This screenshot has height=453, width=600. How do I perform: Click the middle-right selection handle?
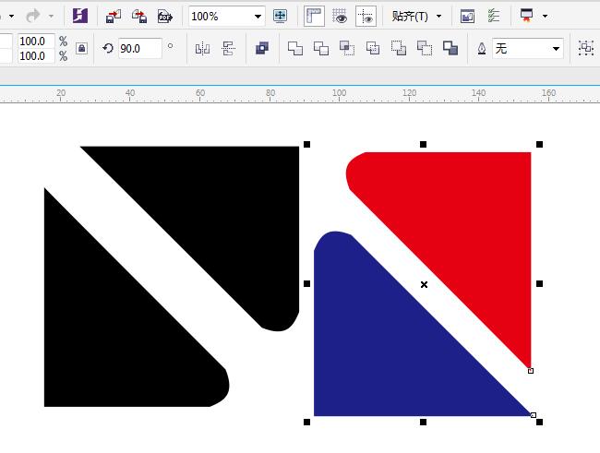click(x=540, y=283)
